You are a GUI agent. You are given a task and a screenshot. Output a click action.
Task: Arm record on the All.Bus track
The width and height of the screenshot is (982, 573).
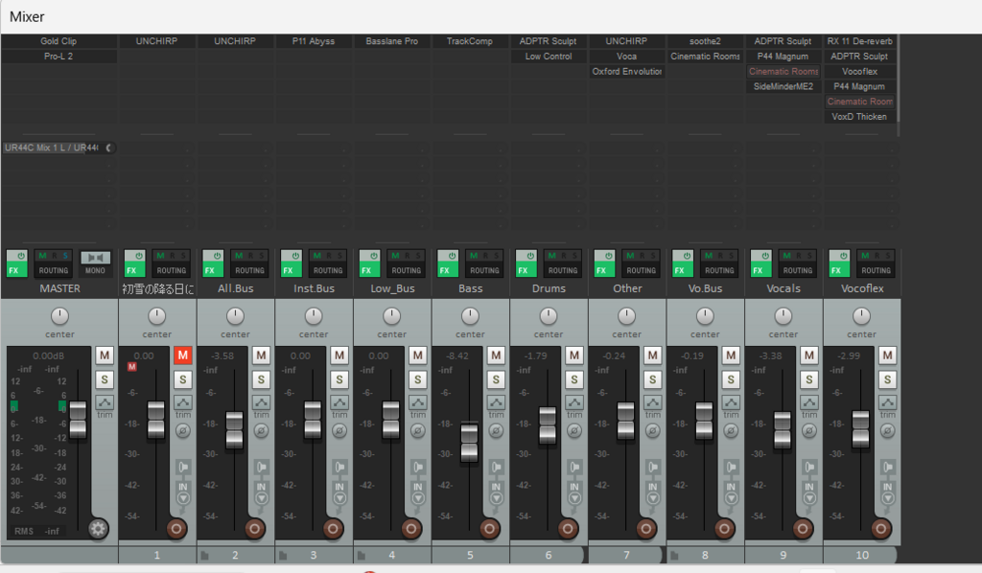tap(254, 529)
